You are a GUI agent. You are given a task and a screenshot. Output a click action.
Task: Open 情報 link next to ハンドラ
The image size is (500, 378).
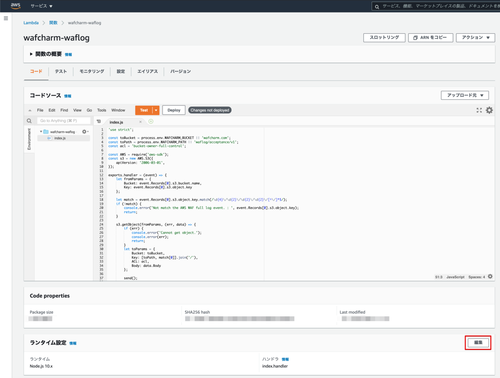click(x=285, y=359)
